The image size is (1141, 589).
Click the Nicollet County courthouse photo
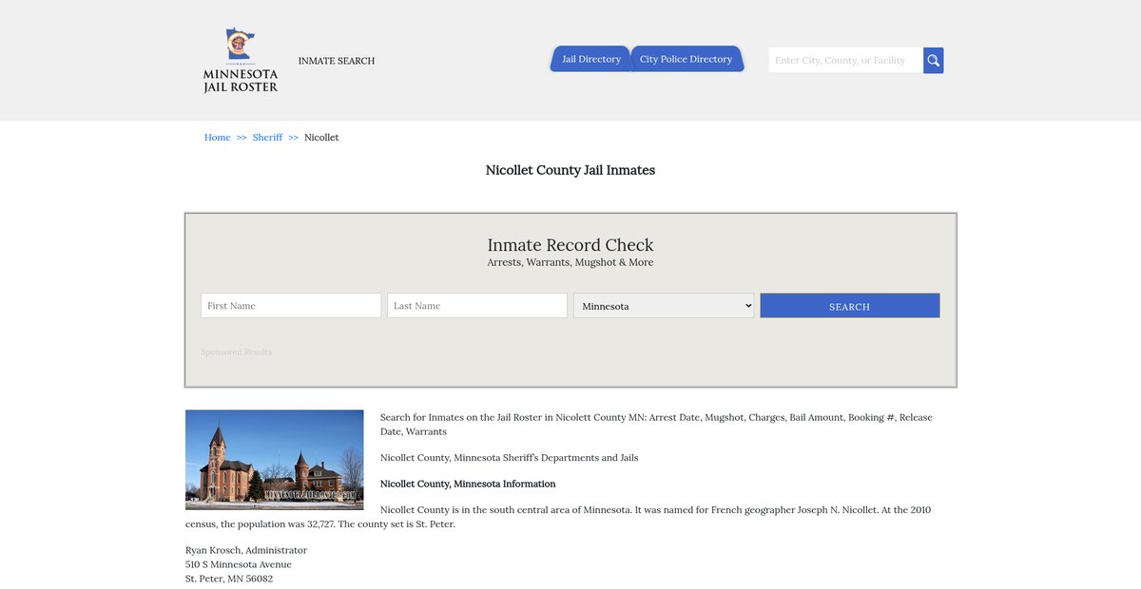tap(274, 460)
